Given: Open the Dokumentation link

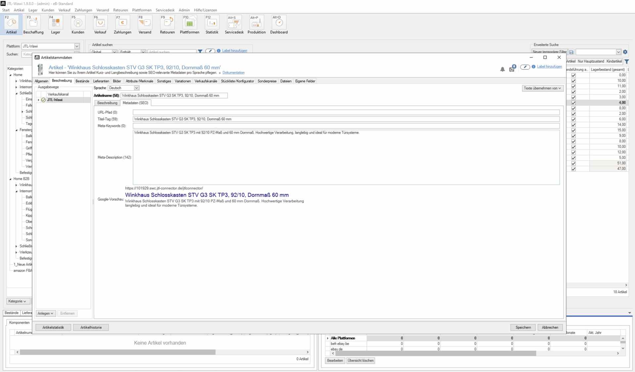Looking at the screenshot, I should (233, 73).
